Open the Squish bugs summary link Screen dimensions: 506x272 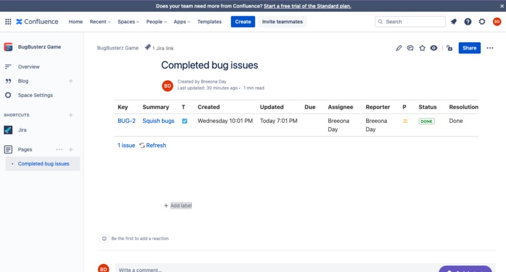(158, 121)
